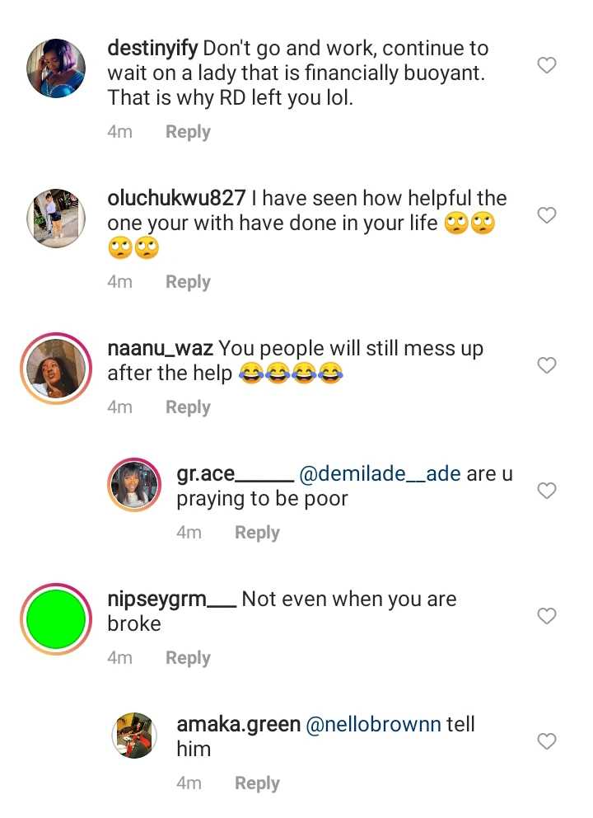The height and width of the screenshot is (818, 593).
Task: Open destinyify's profile picture
Action: pos(56,69)
